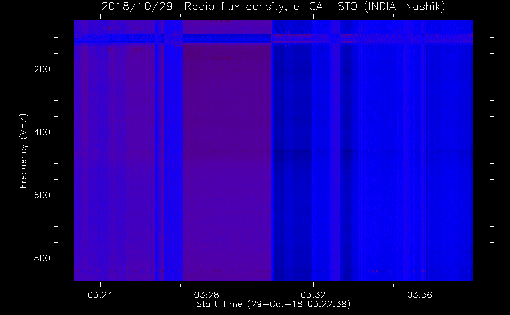
Task: Click the 03:36 time tick label
Action: pyautogui.click(x=420, y=295)
